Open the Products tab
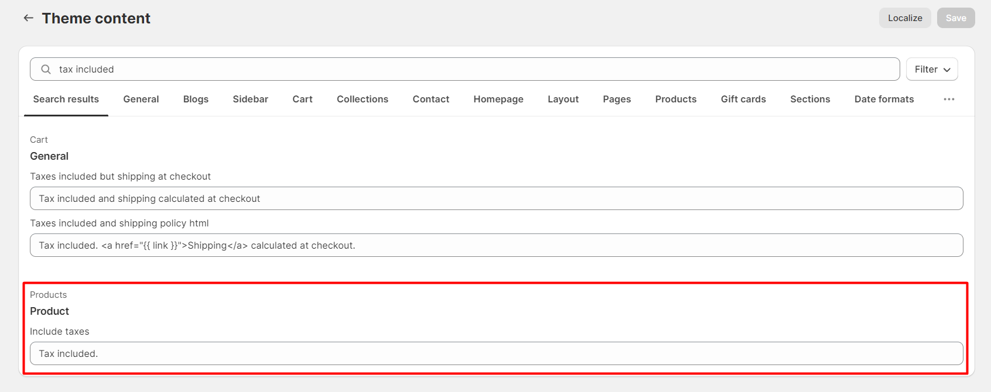 tap(675, 99)
